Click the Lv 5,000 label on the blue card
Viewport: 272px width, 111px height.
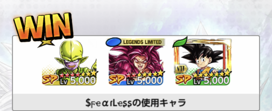pos(144,81)
